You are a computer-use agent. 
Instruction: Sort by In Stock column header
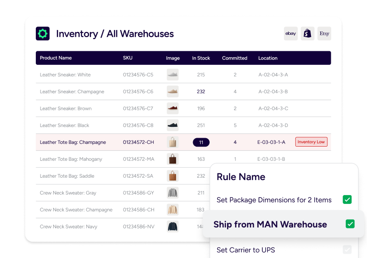coord(201,58)
